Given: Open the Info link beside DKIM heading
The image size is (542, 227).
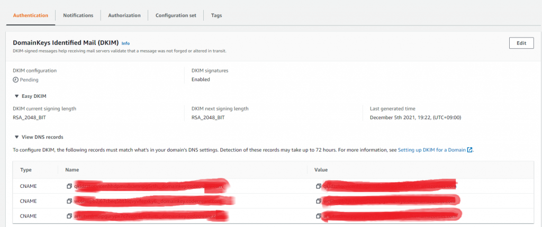Looking at the screenshot, I should click(125, 43).
